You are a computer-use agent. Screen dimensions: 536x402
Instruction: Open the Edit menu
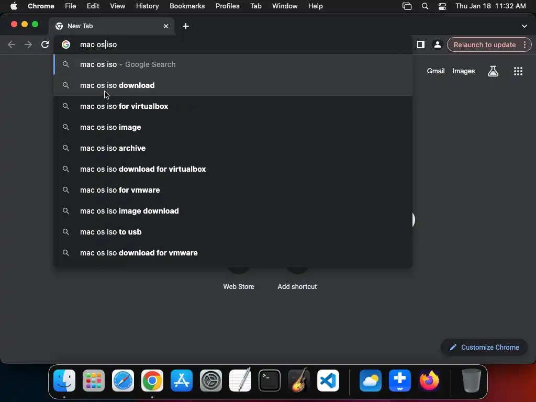pos(93,6)
